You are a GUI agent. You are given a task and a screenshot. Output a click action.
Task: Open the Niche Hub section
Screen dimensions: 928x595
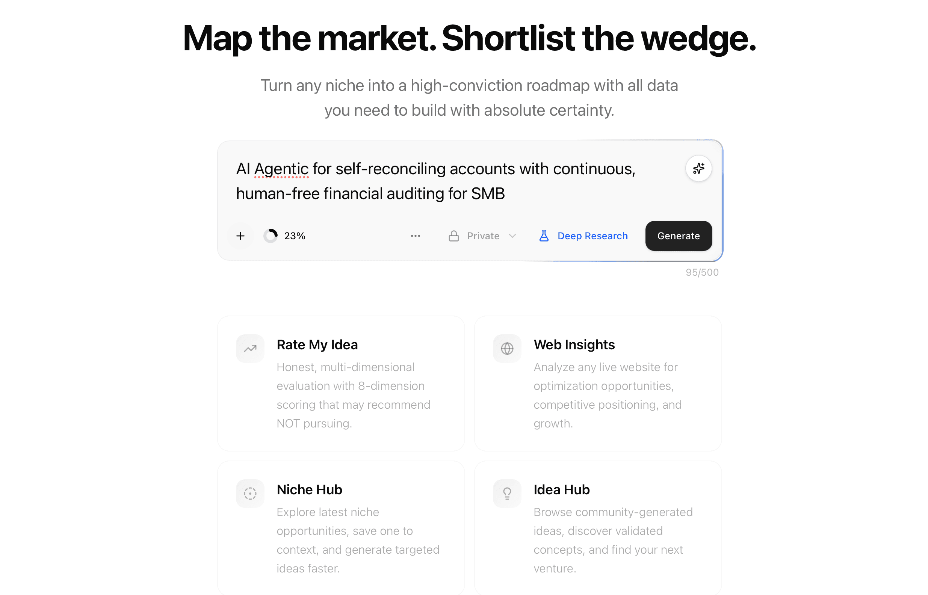pyautogui.click(x=341, y=529)
